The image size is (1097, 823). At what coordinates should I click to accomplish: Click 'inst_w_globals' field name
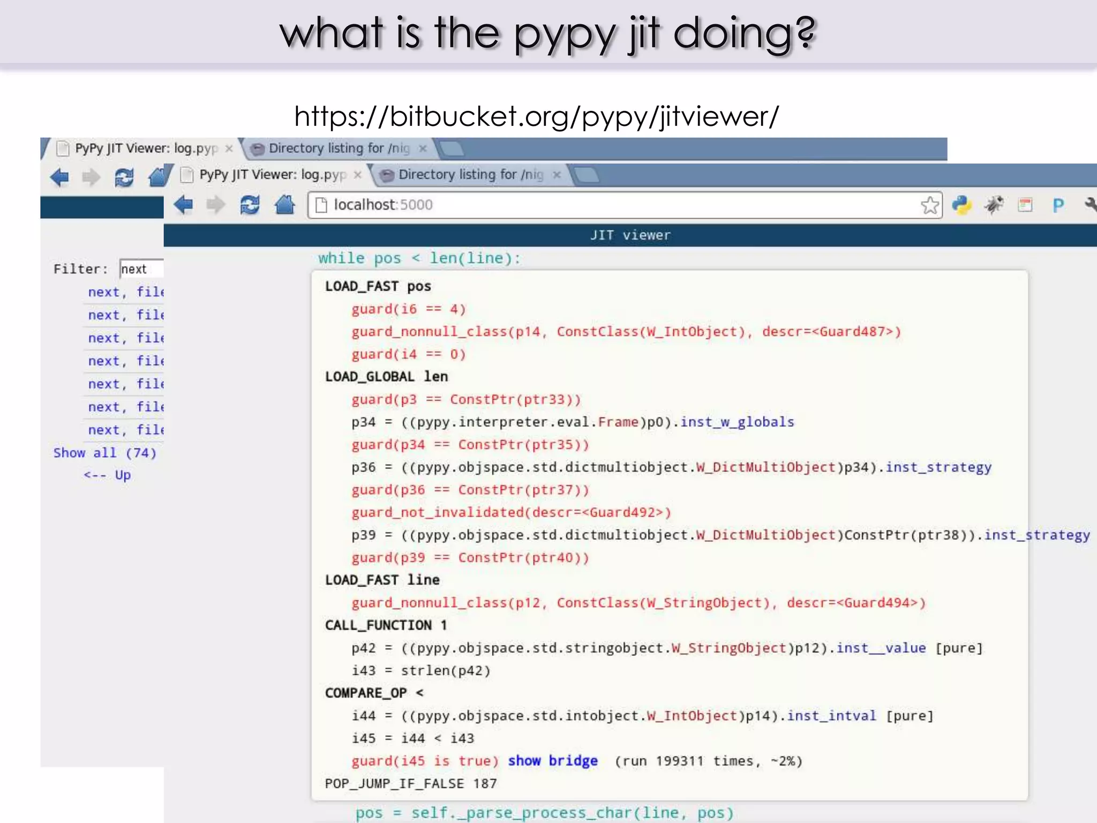click(737, 422)
